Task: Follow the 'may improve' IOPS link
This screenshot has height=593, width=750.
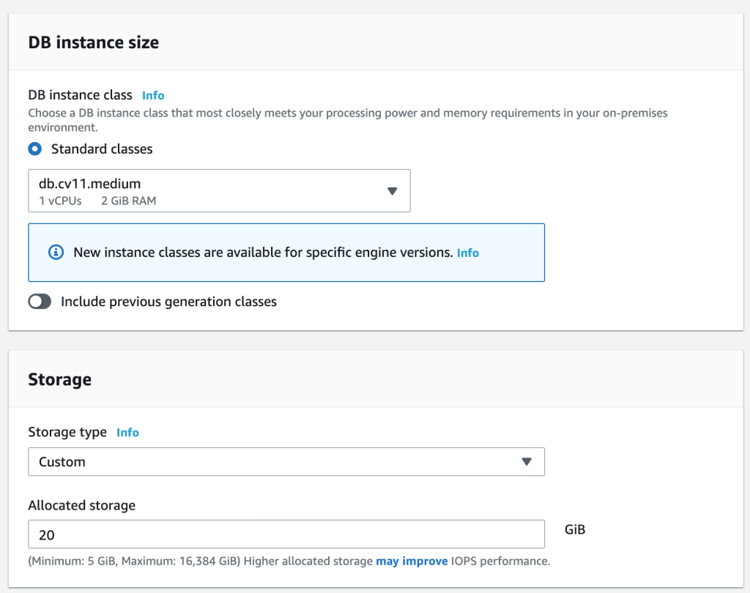Action: click(x=412, y=562)
